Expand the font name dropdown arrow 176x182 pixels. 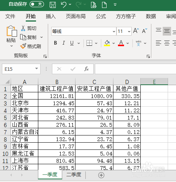tap(114, 31)
